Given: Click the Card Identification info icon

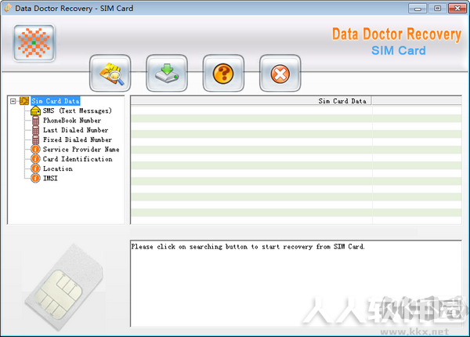Looking at the screenshot, I should (x=35, y=159).
